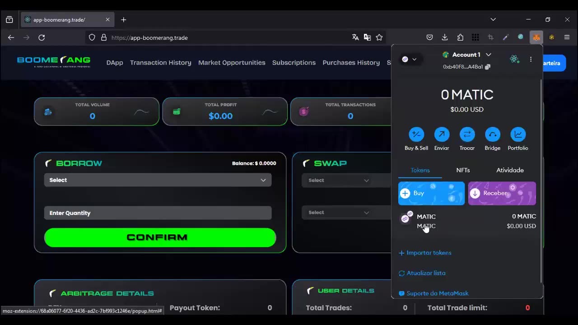Click the Balance: $ 0.0000 text

point(254,163)
